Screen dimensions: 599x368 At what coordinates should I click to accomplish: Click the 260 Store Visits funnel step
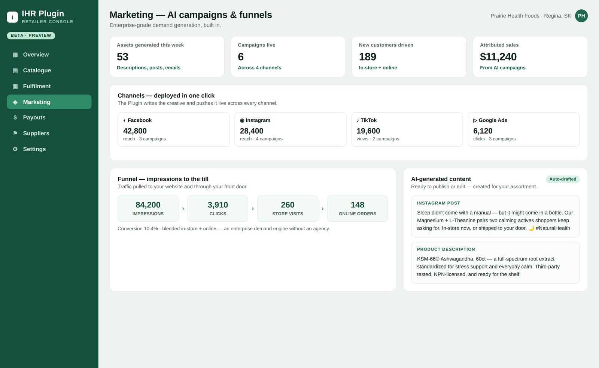288,209
